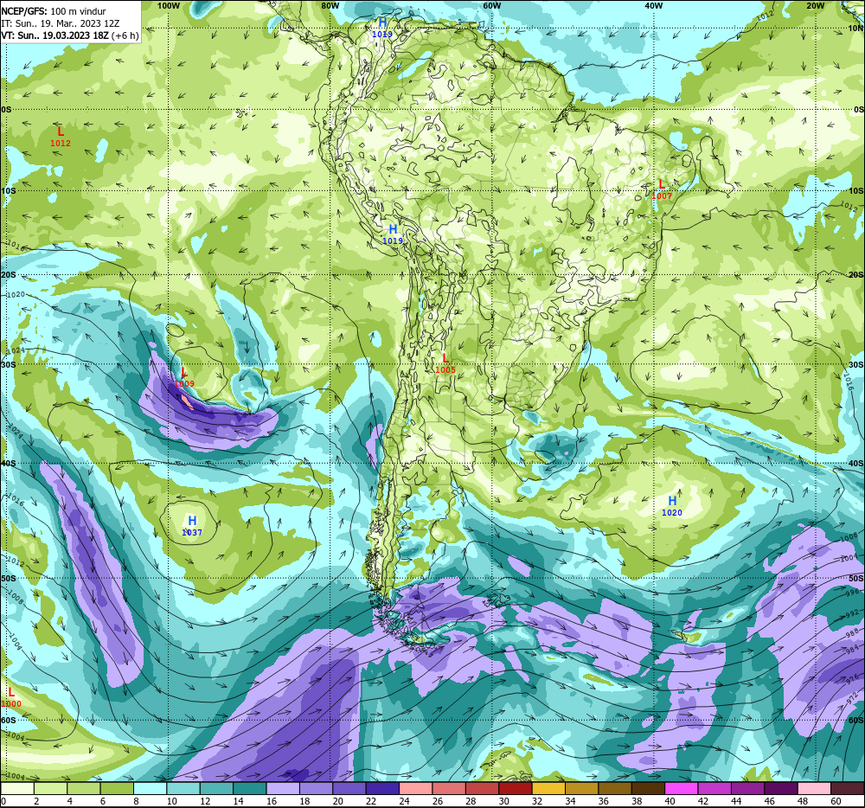This screenshot has width=865, height=808.
Task: Click the blue H 1019 high over the Andes
Action: tap(393, 234)
